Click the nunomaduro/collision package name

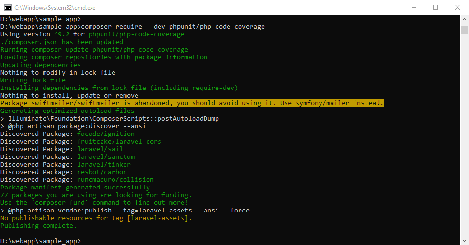pyautogui.click(x=115, y=180)
